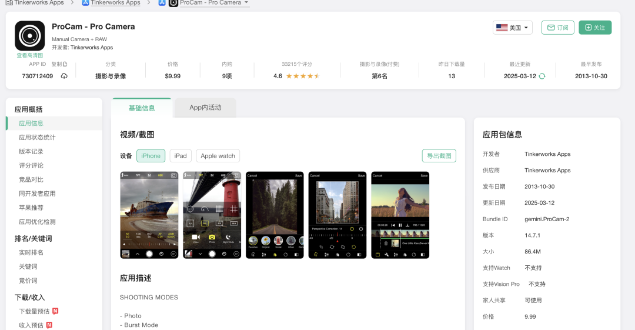Click the 第6名 ranking value

click(379, 76)
